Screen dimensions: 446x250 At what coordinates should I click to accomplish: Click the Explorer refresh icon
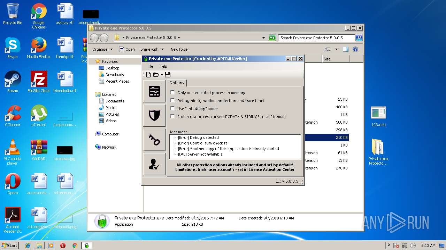pos(272,38)
